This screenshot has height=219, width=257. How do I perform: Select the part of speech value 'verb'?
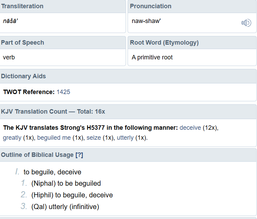click(9, 57)
